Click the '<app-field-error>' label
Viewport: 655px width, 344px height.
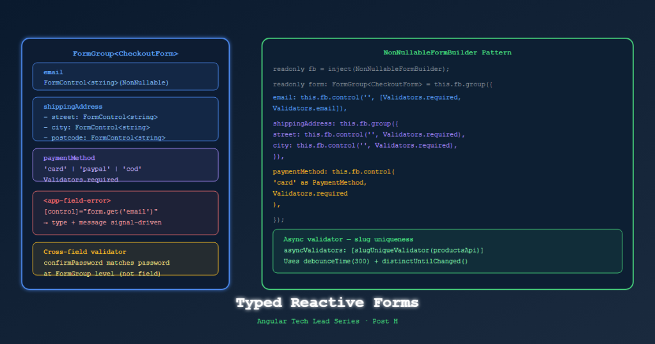[77, 201]
